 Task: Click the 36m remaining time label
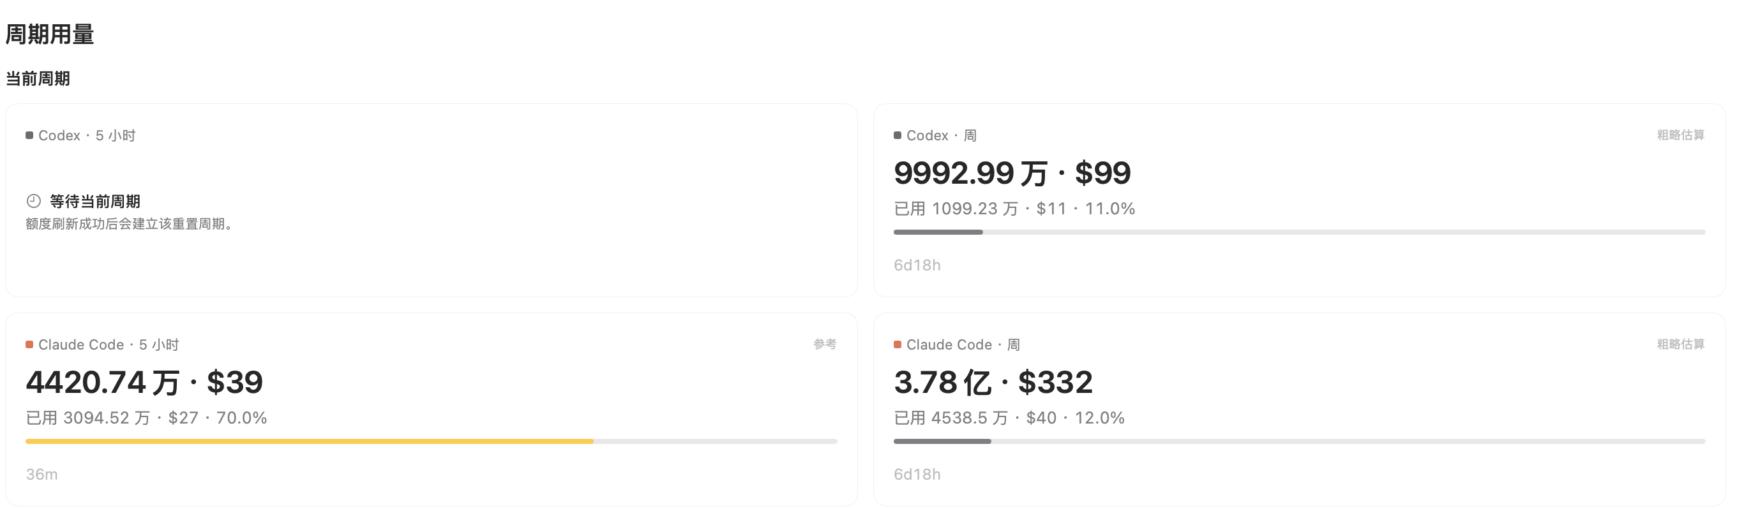click(42, 475)
